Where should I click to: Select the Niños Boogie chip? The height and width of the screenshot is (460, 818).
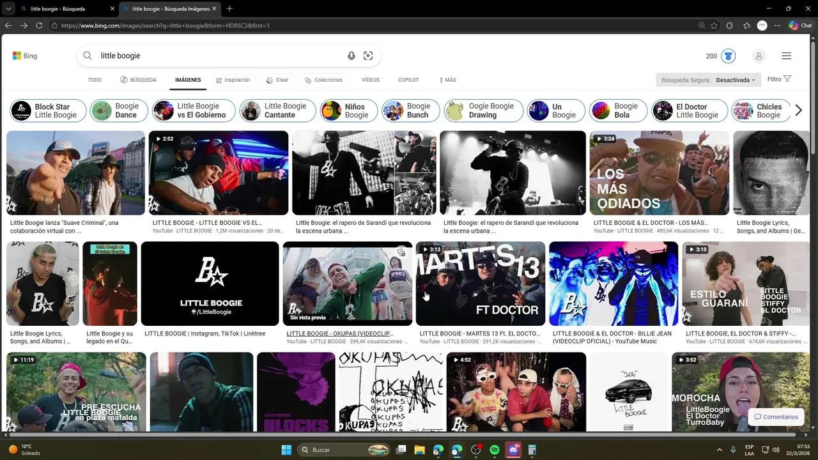click(x=348, y=111)
